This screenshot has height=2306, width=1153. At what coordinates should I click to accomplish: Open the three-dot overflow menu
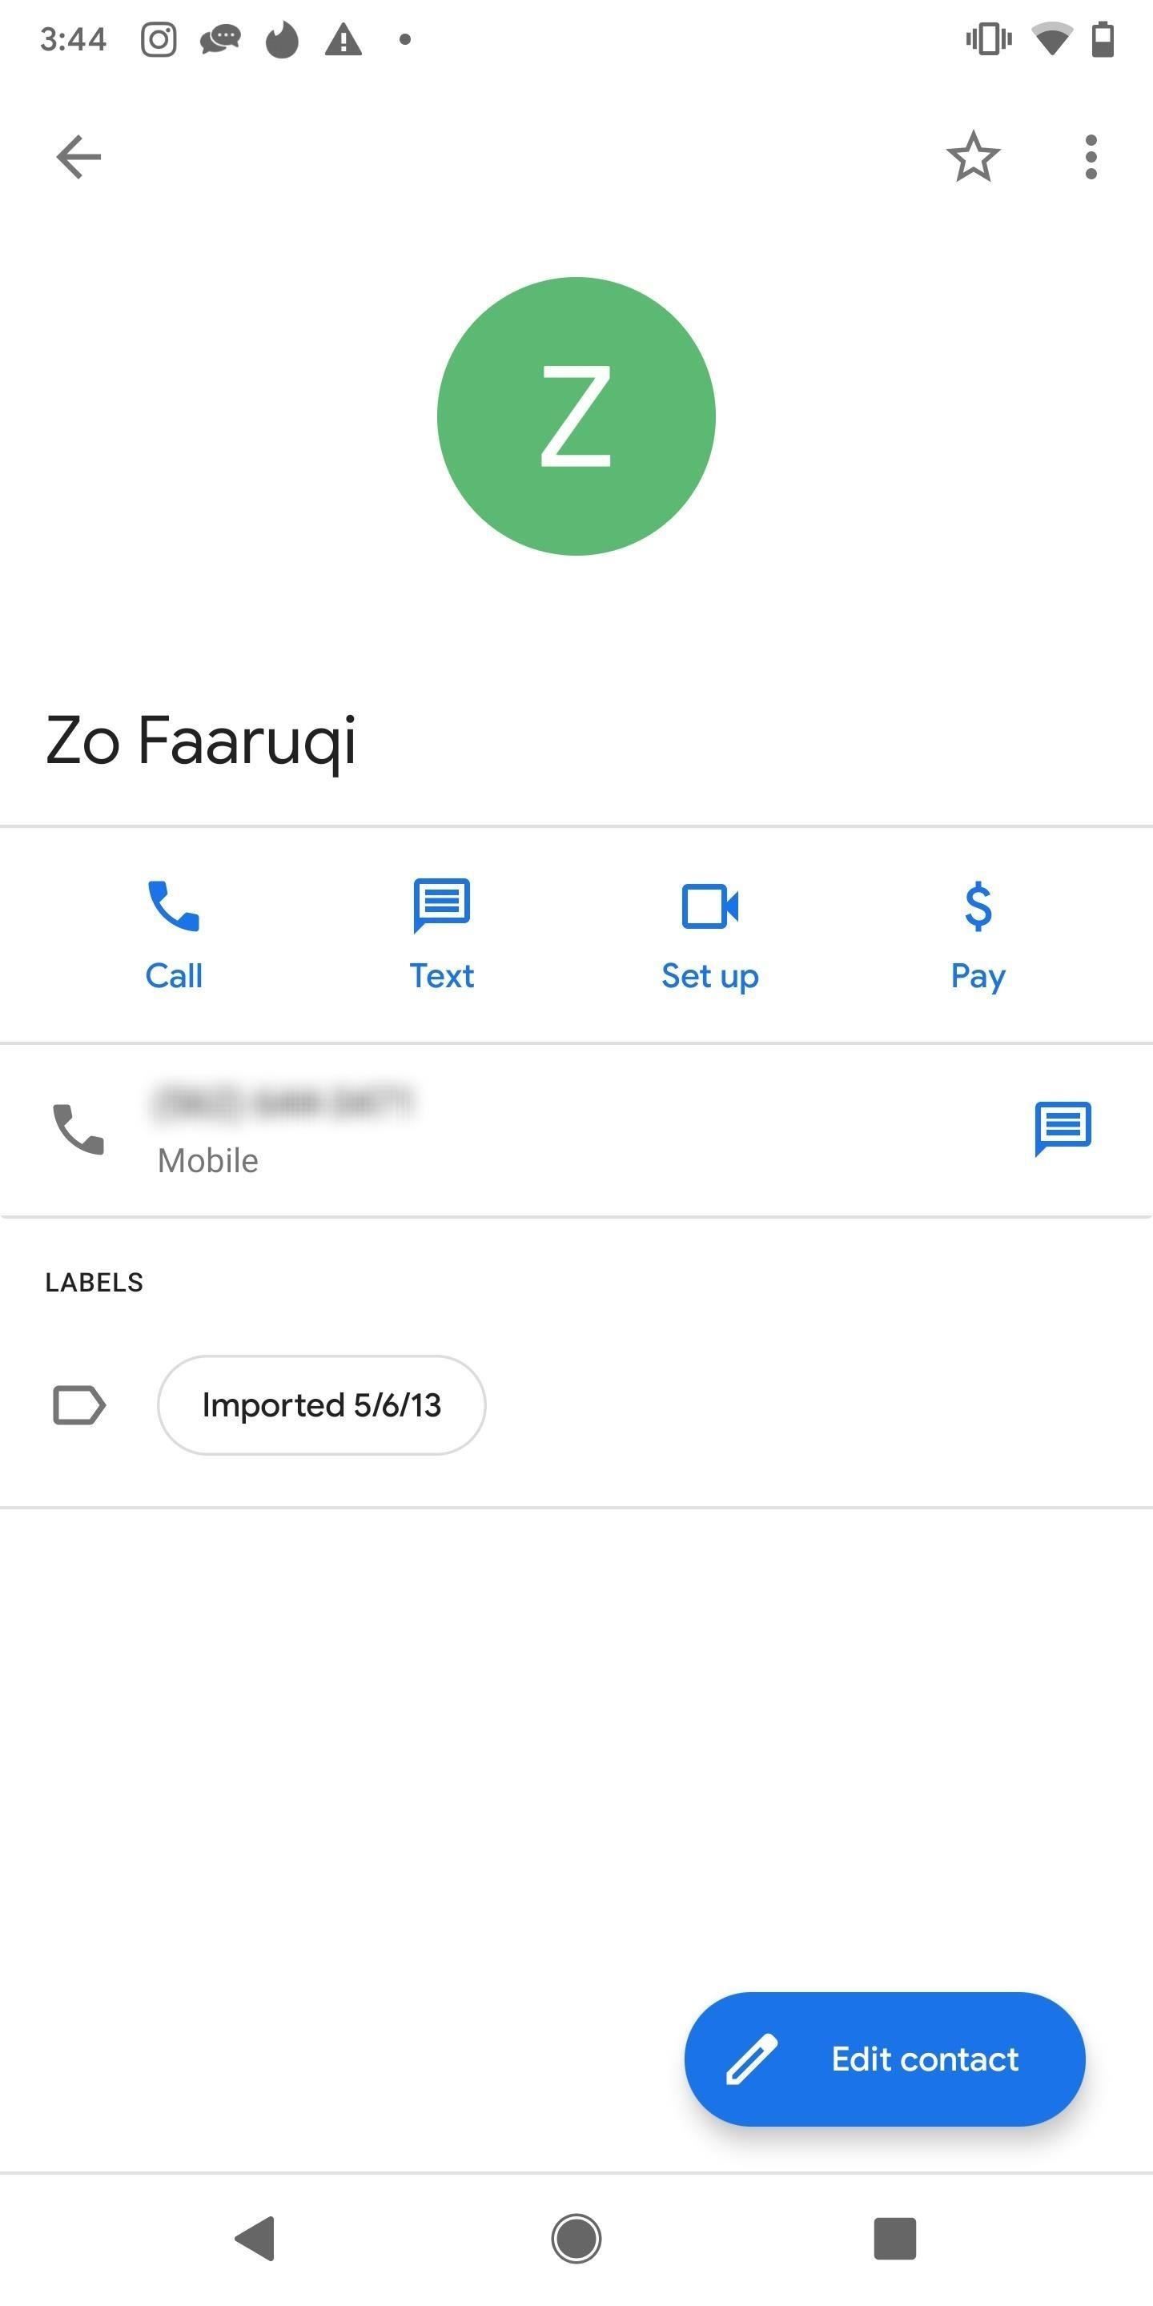pyautogui.click(x=1091, y=158)
